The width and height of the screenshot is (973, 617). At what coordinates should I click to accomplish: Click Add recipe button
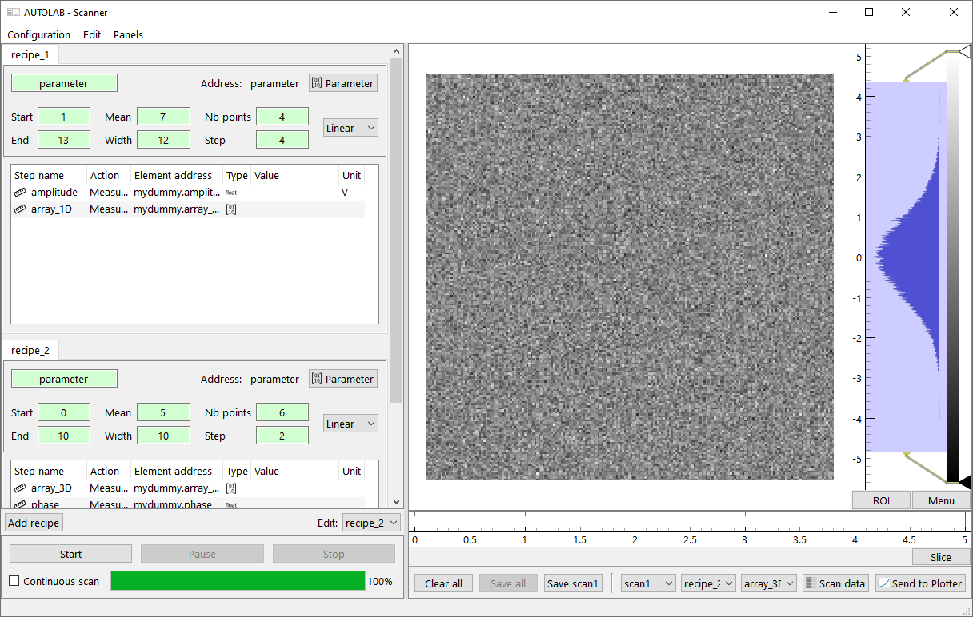pos(34,523)
